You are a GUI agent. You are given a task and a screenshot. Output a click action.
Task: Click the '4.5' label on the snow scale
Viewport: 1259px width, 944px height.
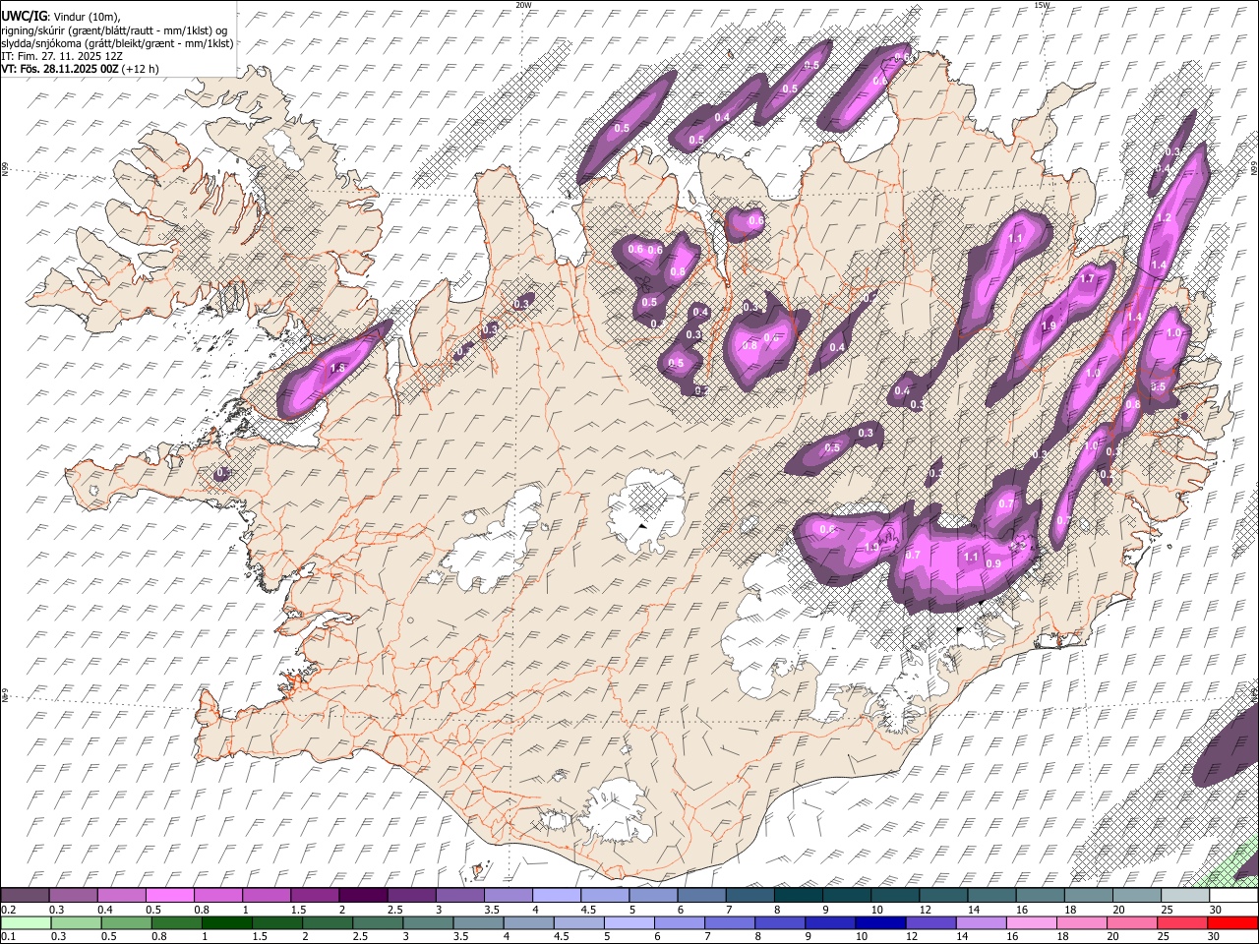[588, 910]
